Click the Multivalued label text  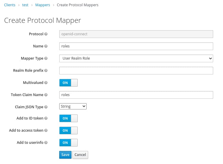[x=33, y=82]
